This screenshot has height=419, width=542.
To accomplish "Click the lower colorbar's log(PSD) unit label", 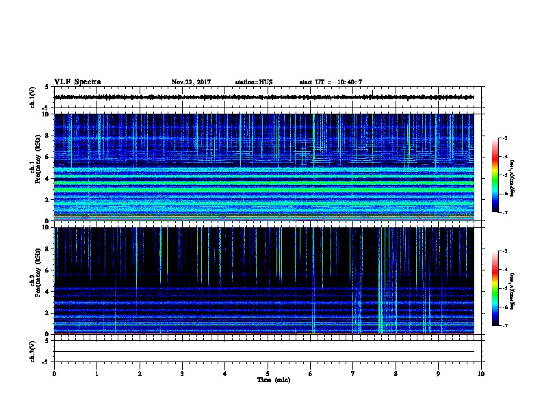I will coord(512,291).
